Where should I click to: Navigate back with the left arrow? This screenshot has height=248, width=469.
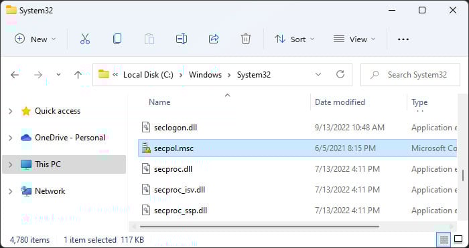point(15,75)
